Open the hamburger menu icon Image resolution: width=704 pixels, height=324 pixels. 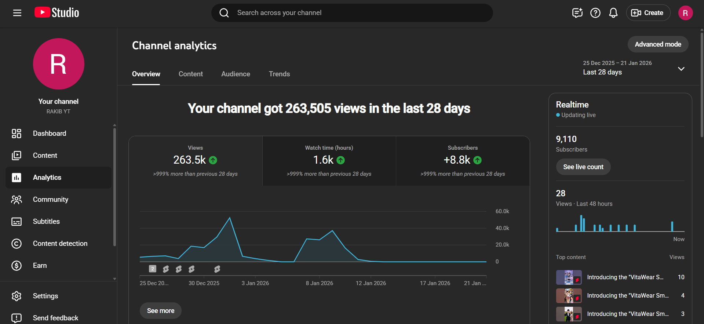[x=17, y=13]
